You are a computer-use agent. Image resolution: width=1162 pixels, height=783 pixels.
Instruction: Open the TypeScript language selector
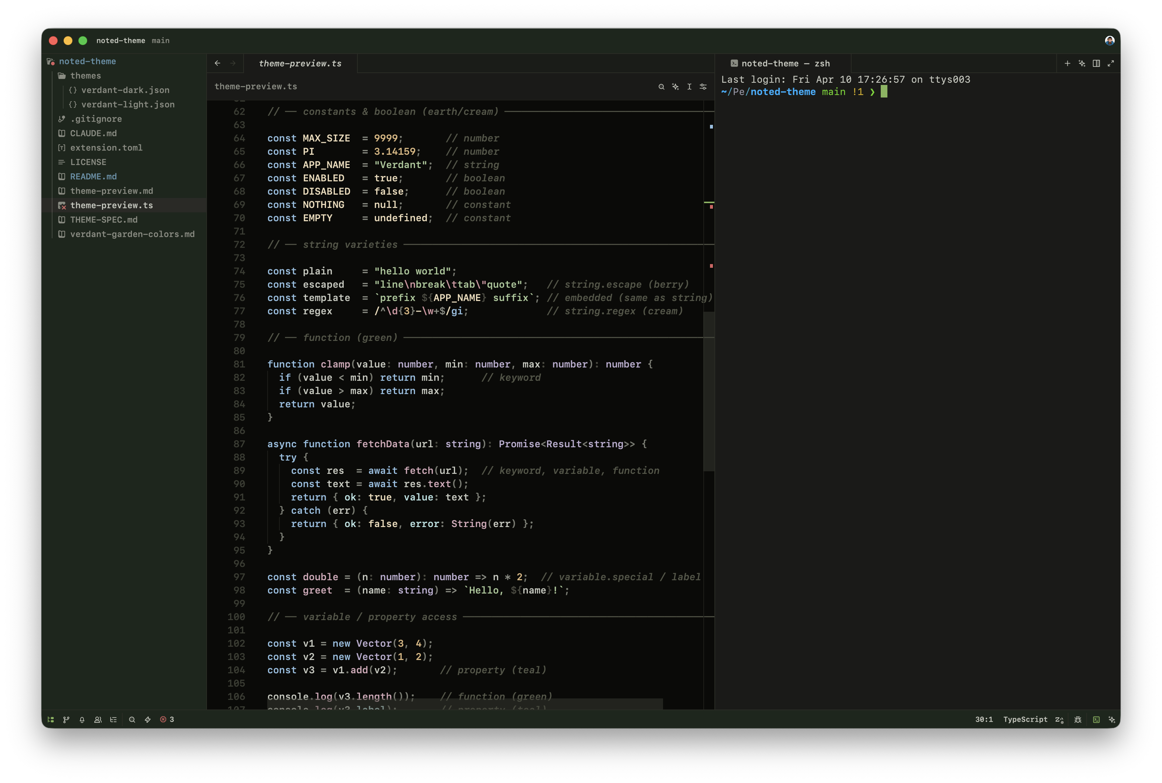coord(1025,719)
